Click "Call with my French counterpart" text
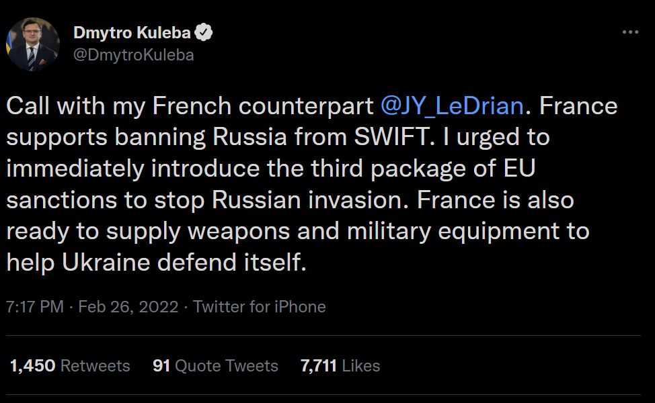Image resolution: width=655 pixels, height=403 pixels. click(190, 106)
